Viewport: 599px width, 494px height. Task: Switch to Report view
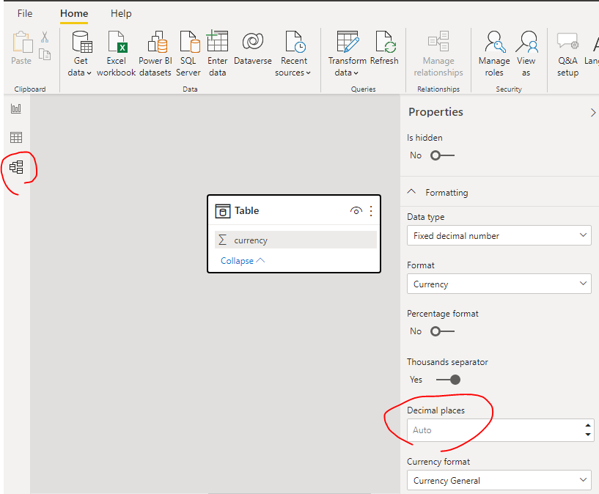(x=16, y=108)
